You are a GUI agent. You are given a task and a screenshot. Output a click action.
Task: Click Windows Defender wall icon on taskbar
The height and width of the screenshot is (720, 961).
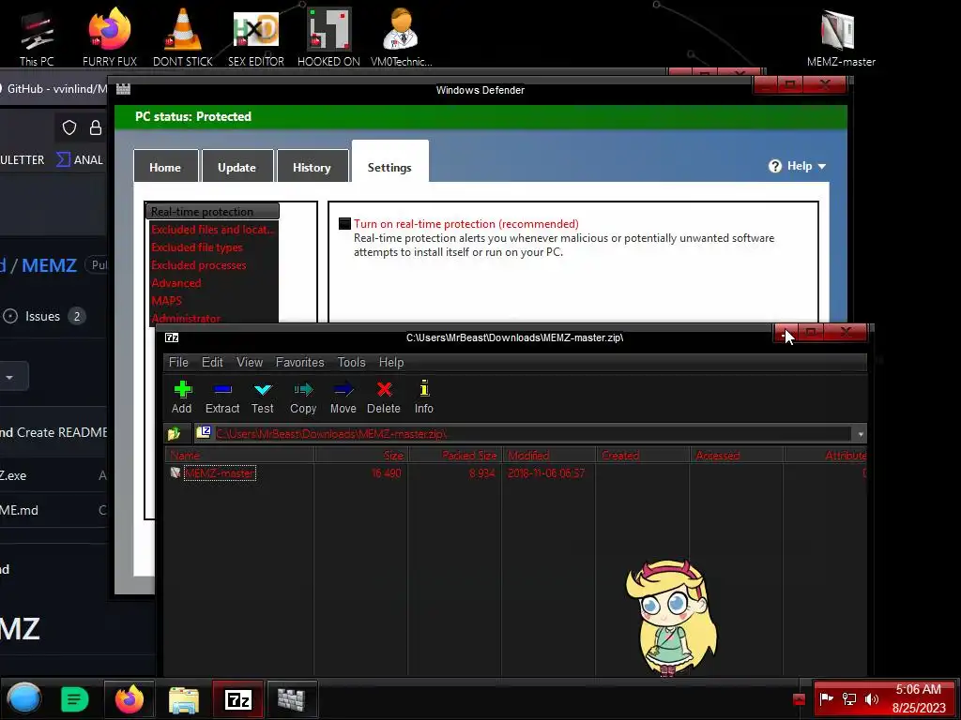(292, 699)
